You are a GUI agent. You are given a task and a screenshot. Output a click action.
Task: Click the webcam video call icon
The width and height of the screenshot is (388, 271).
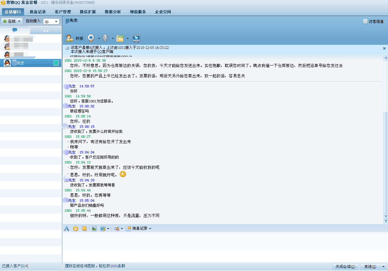(91, 38)
